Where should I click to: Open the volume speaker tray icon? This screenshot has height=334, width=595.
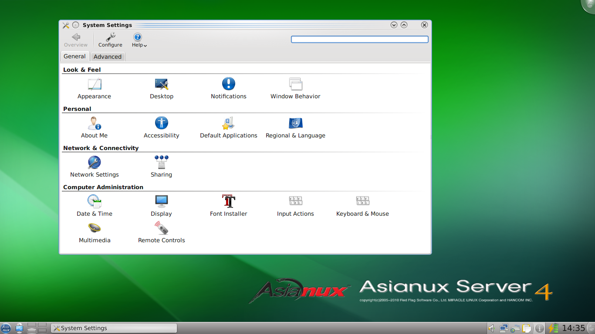click(492, 328)
